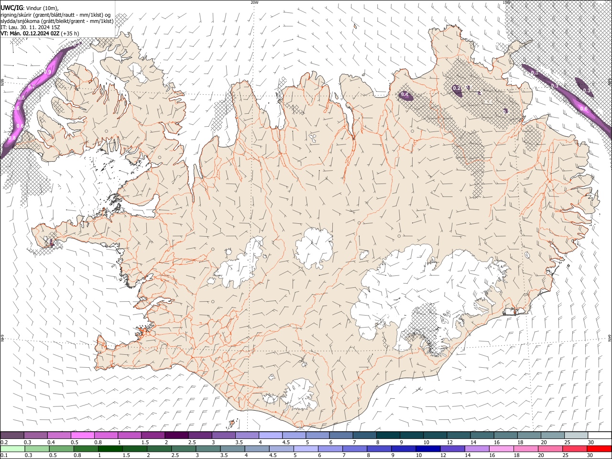Viewport: 612px width, 459px height.
Task: Select the slate blue 6–7 swatch in upper legend
Action: point(341,436)
